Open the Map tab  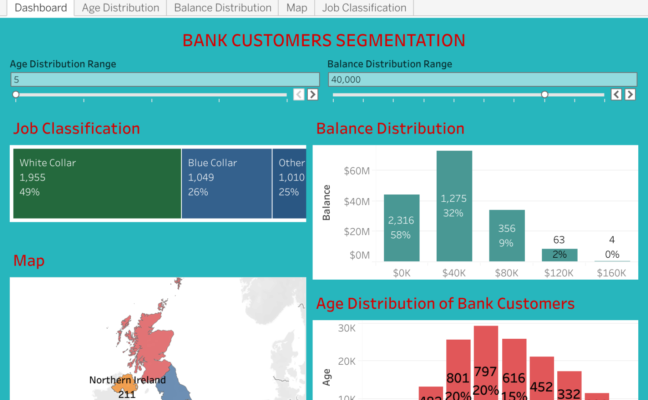[x=296, y=7]
